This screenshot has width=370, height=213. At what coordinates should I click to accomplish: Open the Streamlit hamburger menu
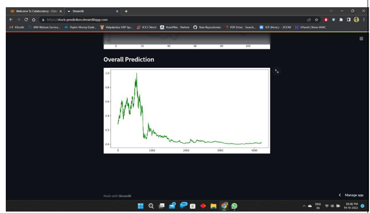point(361,39)
